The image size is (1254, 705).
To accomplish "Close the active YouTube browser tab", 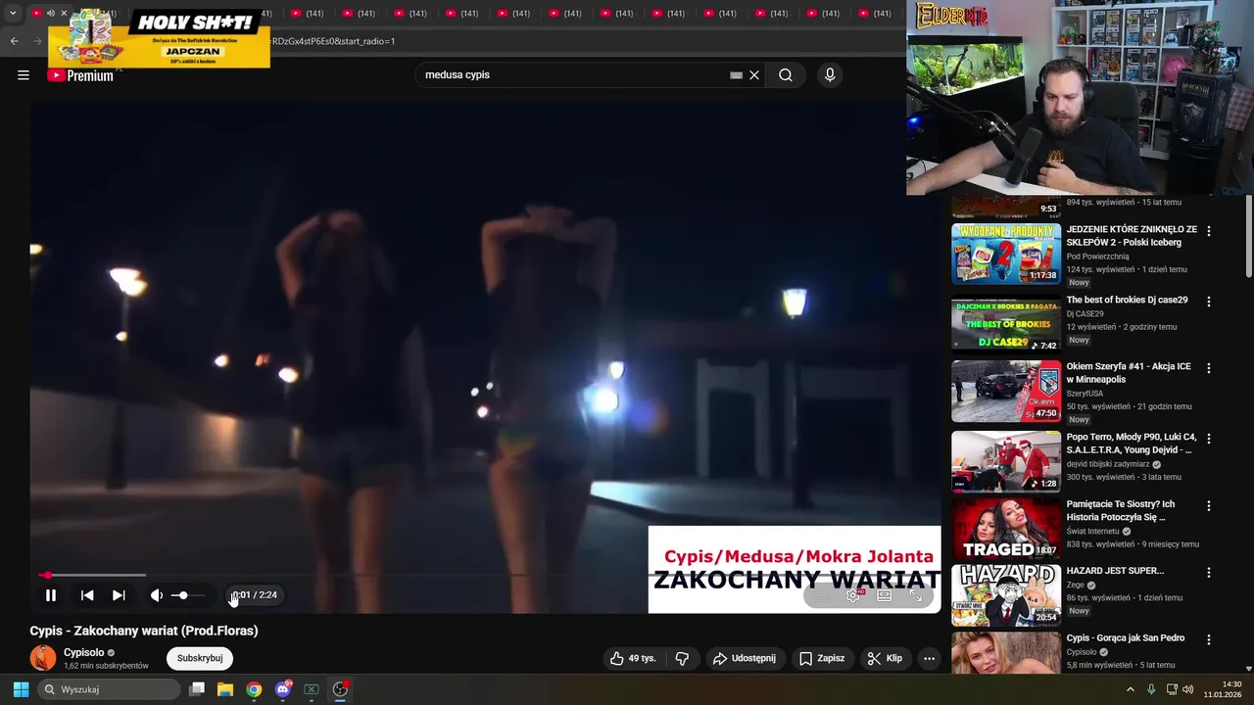I will click(x=64, y=13).
